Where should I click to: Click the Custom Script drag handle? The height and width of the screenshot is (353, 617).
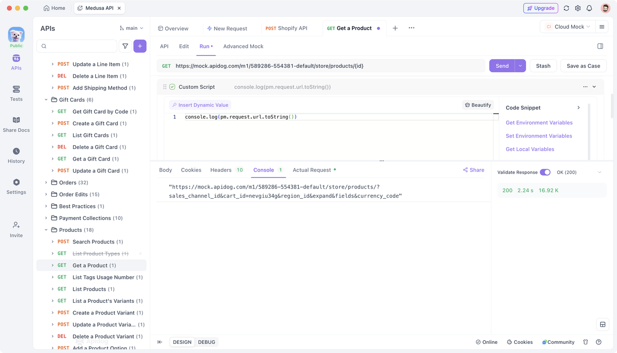165,87
